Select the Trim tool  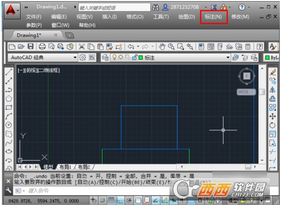273,151
